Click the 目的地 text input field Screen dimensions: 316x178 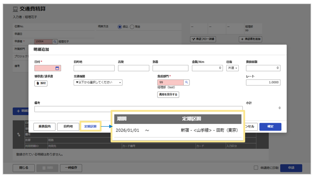(x=94, y=68)
